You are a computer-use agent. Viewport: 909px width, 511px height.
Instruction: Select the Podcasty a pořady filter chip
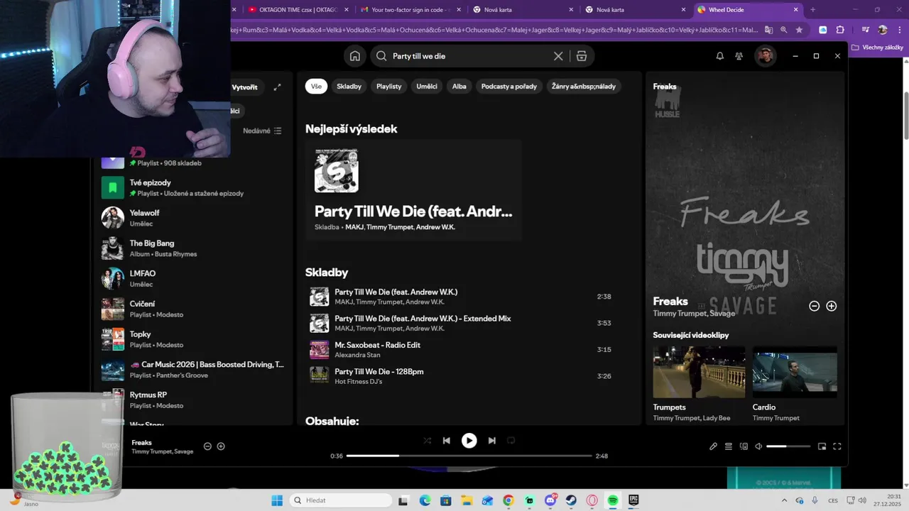[509, 87]
